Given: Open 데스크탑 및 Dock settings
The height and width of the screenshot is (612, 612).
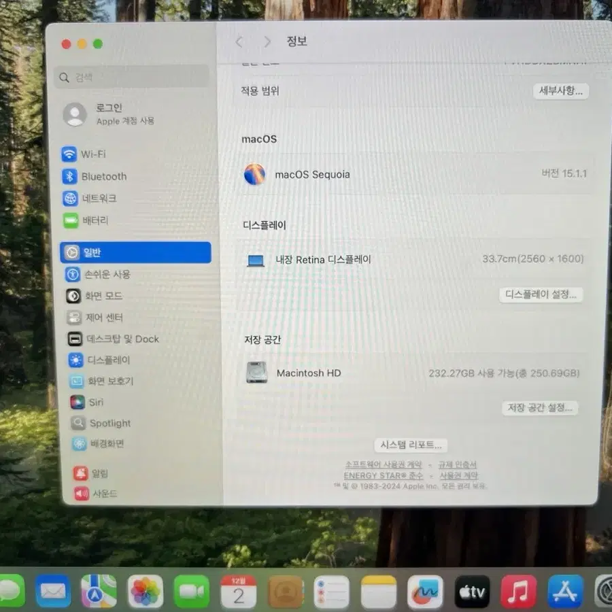Looking at the screenshot, I should (113, 339).
